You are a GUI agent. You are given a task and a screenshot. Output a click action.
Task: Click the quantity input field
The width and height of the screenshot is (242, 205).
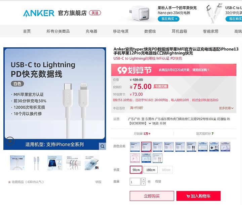(135, 181)
